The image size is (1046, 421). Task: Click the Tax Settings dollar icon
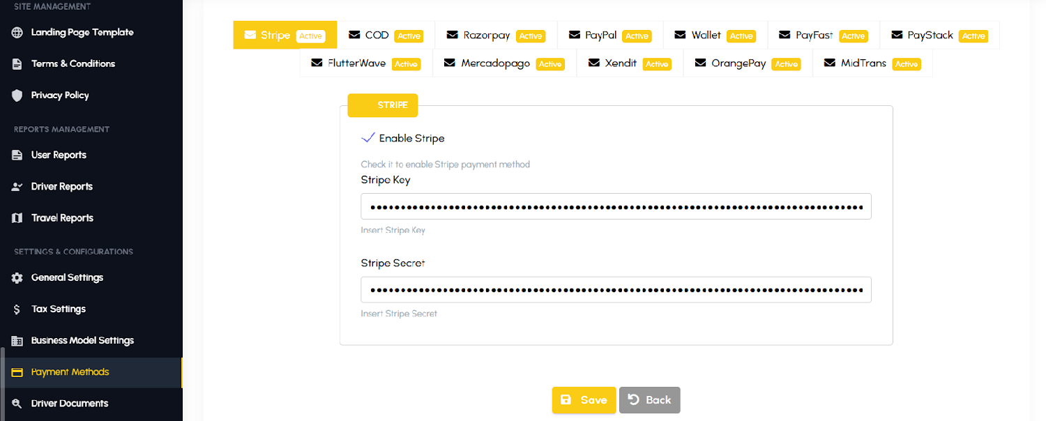[17, 309]
